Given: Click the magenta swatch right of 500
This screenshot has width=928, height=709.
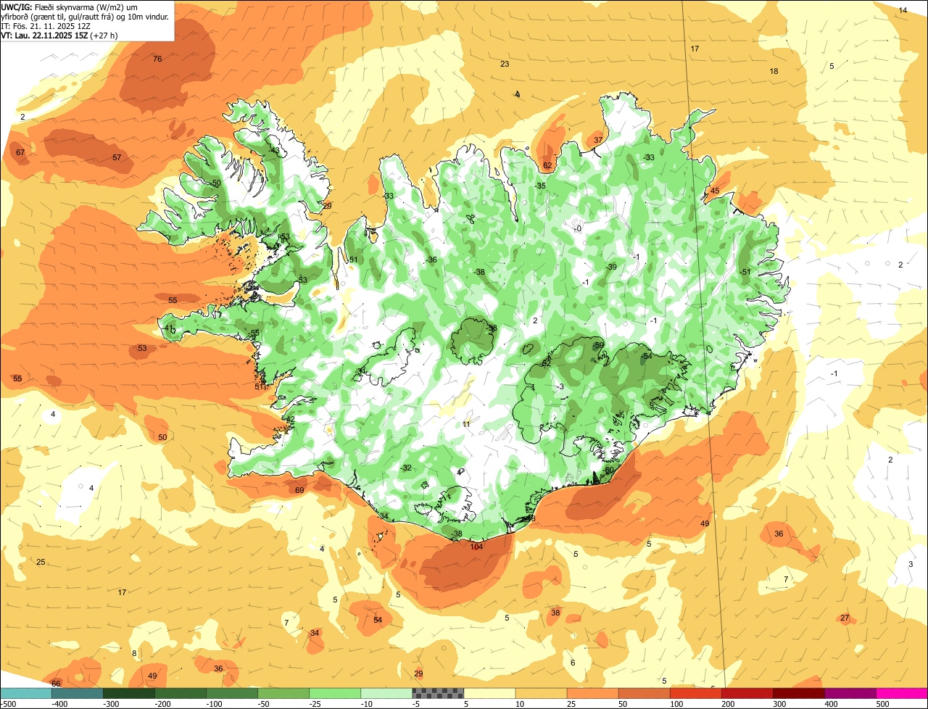Looking at the screenshot, I should [902, 693].
